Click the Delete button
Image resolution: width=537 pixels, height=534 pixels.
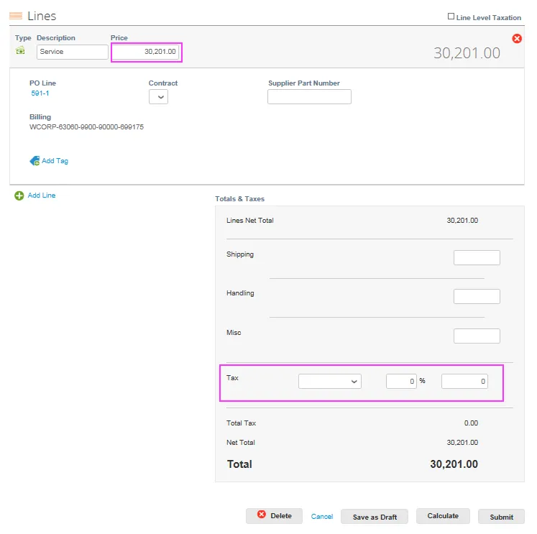[x=274, y=515]
